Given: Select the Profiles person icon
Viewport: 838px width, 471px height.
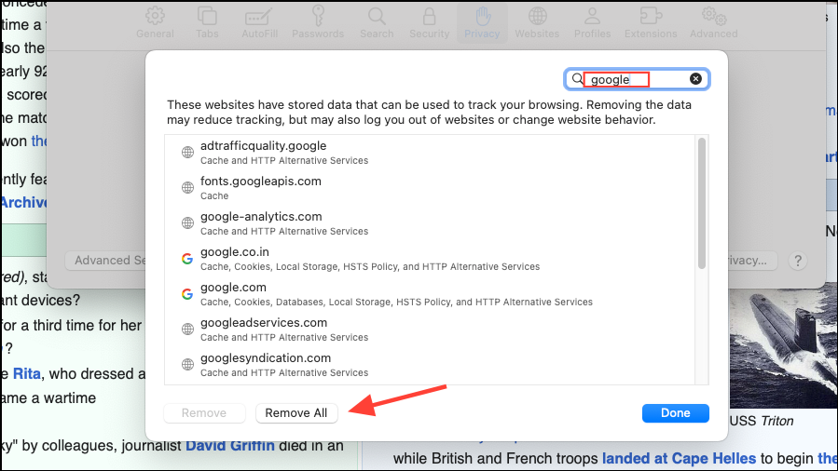Looking at the screenshot, I should pyautogui.click(x=592, y=16).
